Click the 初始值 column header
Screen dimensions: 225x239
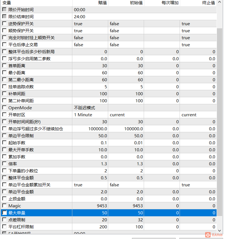[x=126, y=3]
